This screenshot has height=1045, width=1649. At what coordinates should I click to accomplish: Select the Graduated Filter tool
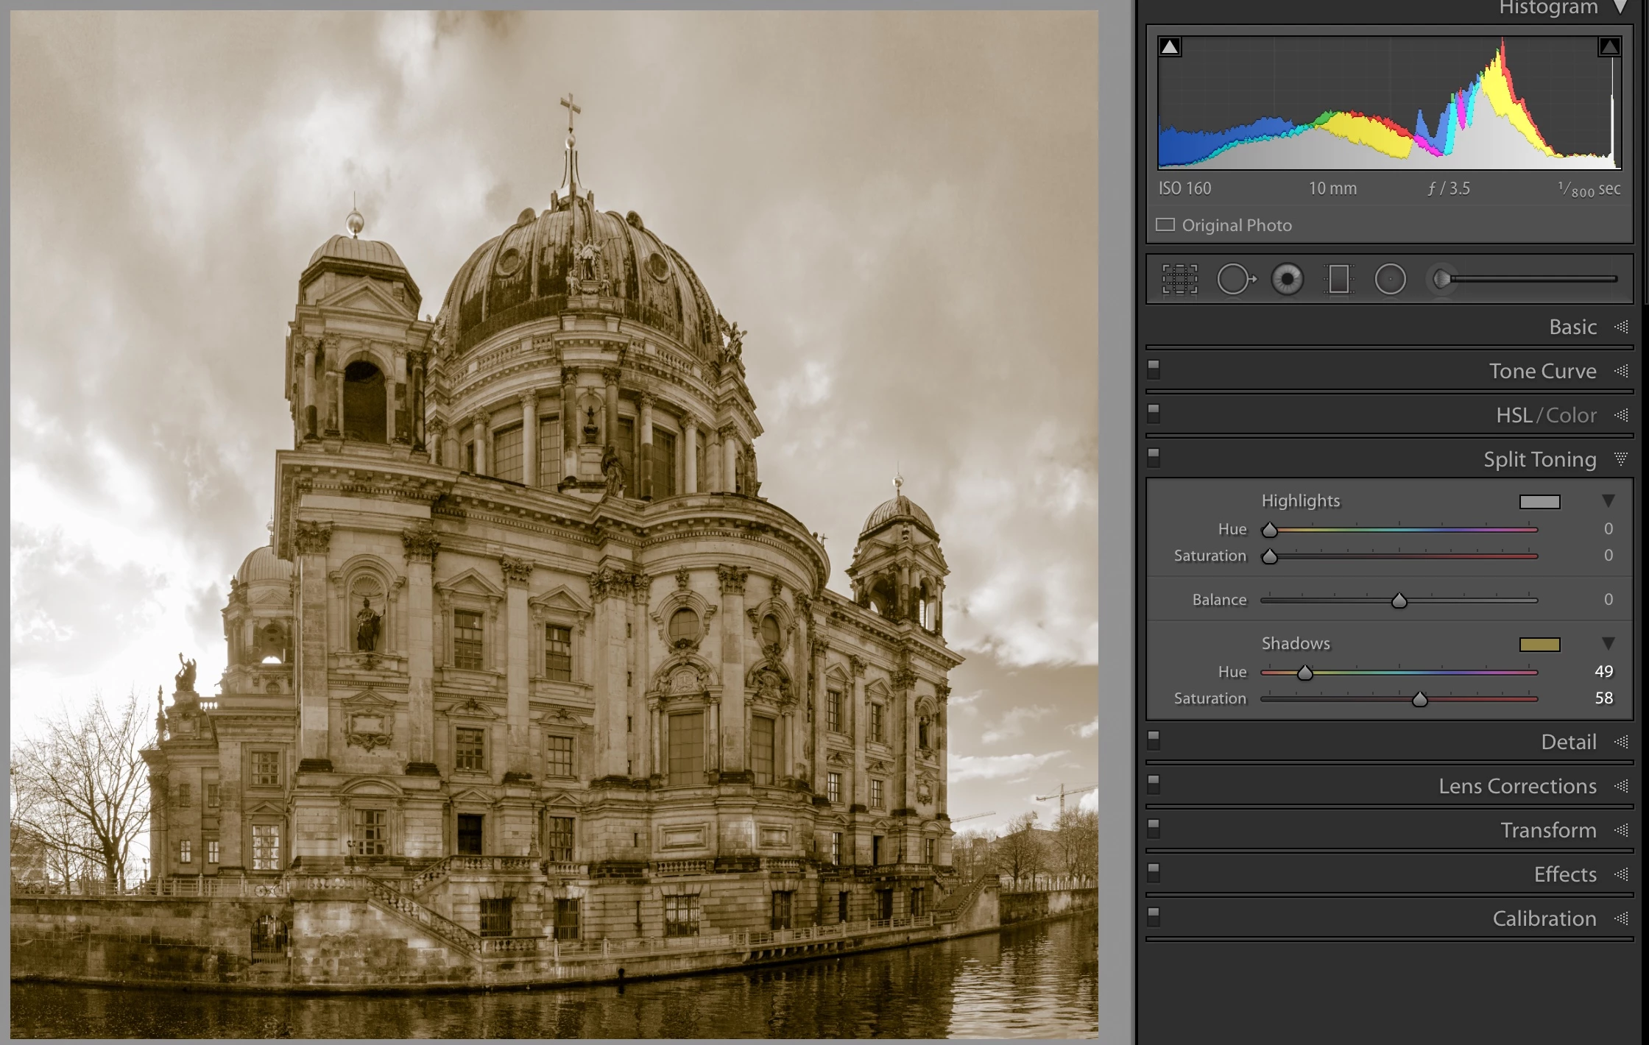click(x=1338, y=280)
